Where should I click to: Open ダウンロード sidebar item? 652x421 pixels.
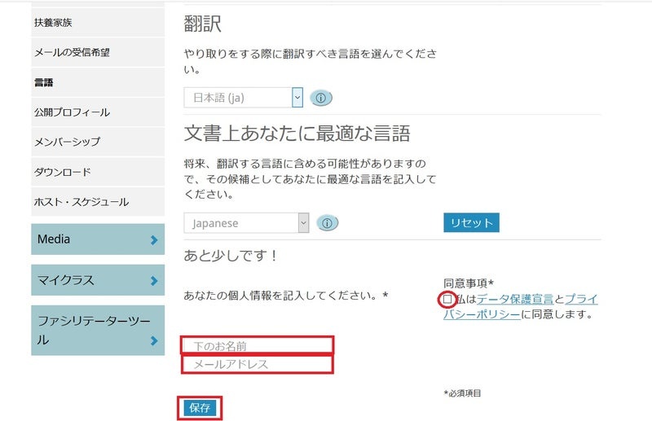(x=63, y=172)
